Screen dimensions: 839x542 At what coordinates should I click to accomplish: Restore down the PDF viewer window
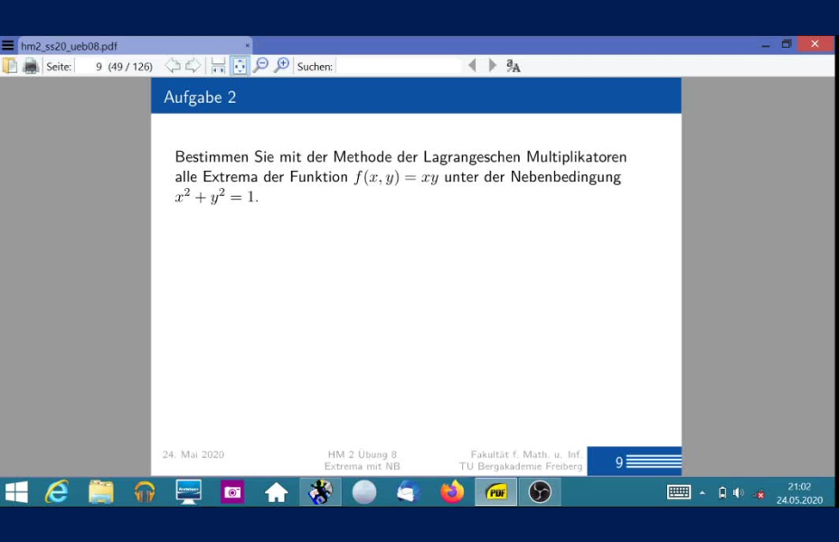(787, 44)
